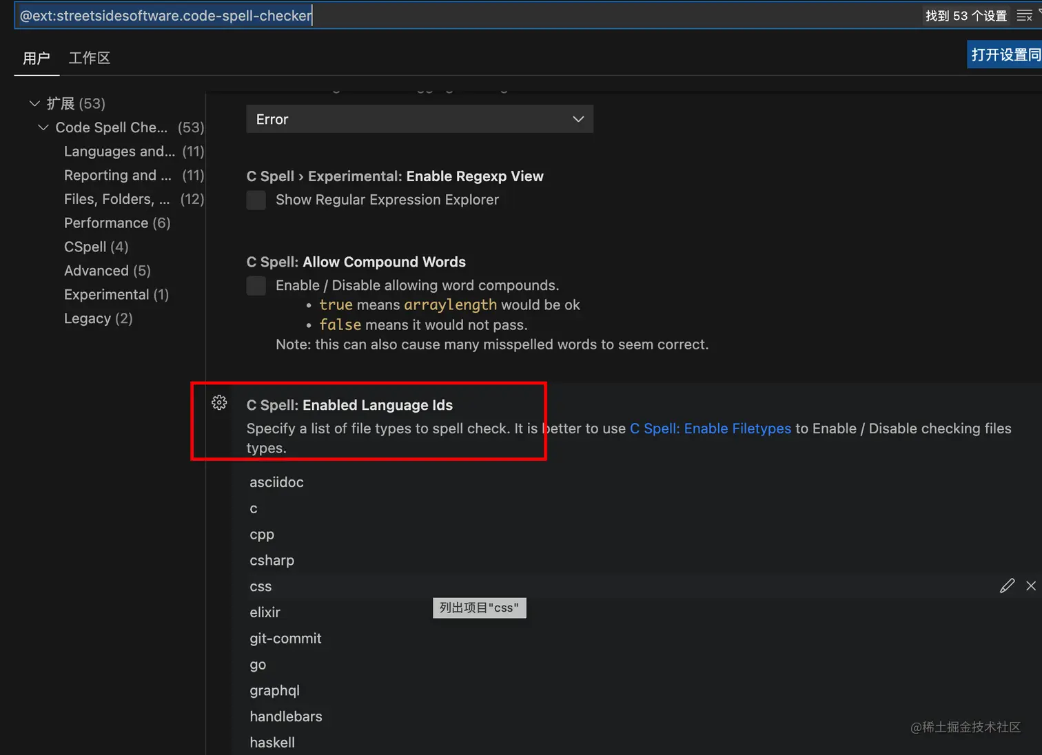1042x755 pixels.
Task: Click the 打开设置同步 button
Action: [1005, 54]
